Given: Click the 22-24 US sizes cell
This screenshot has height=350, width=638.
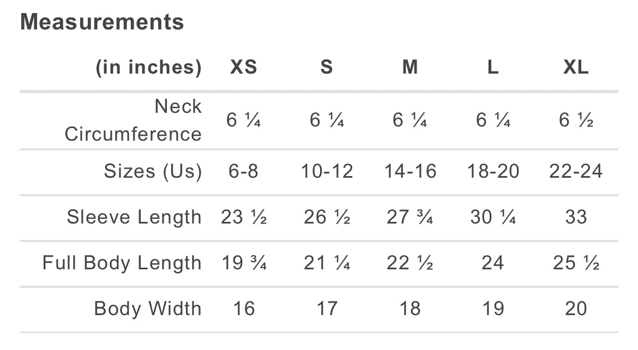Looking at the screenshot, I should [576, 171].
